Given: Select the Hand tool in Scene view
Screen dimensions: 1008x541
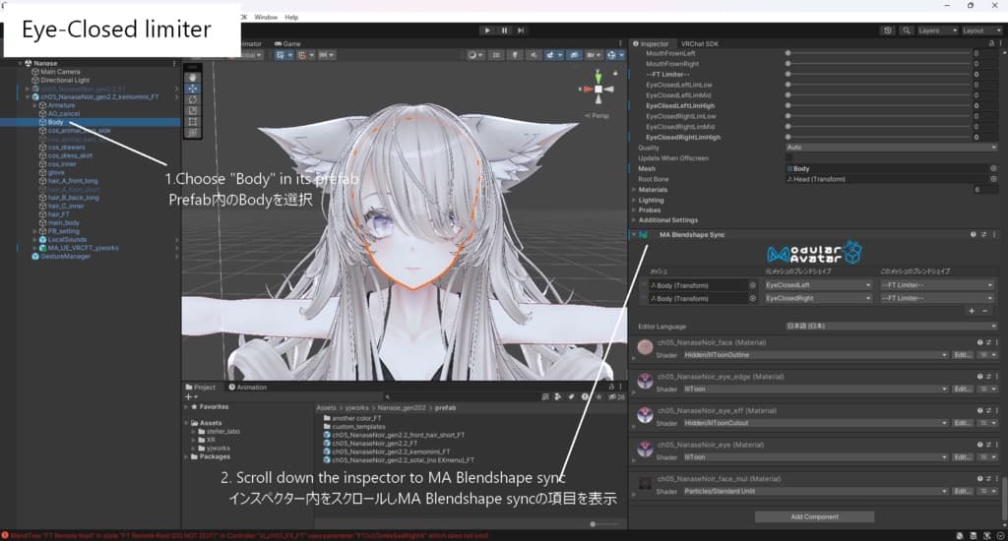Looking at the screenshot, I should coord(193,77).
